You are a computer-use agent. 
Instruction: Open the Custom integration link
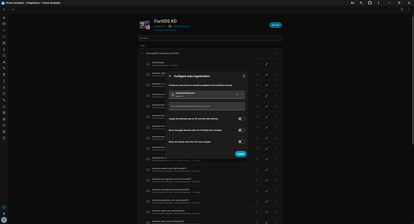tap(181, 26)
